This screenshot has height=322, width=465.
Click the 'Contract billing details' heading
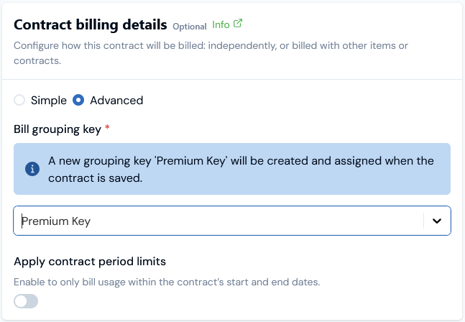tap(91, 24)
